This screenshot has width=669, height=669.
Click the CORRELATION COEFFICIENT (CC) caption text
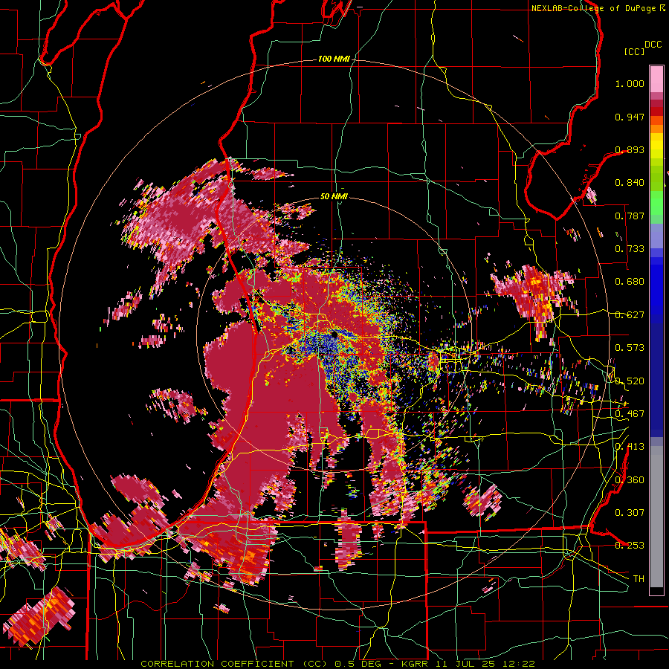pos(234,664)
